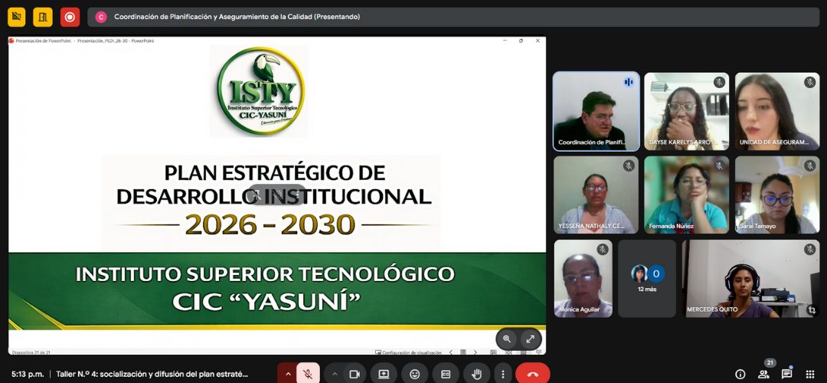Raise your hand in the meeting
The width and height of the screenshot is (827, 383).
(476, 374)
